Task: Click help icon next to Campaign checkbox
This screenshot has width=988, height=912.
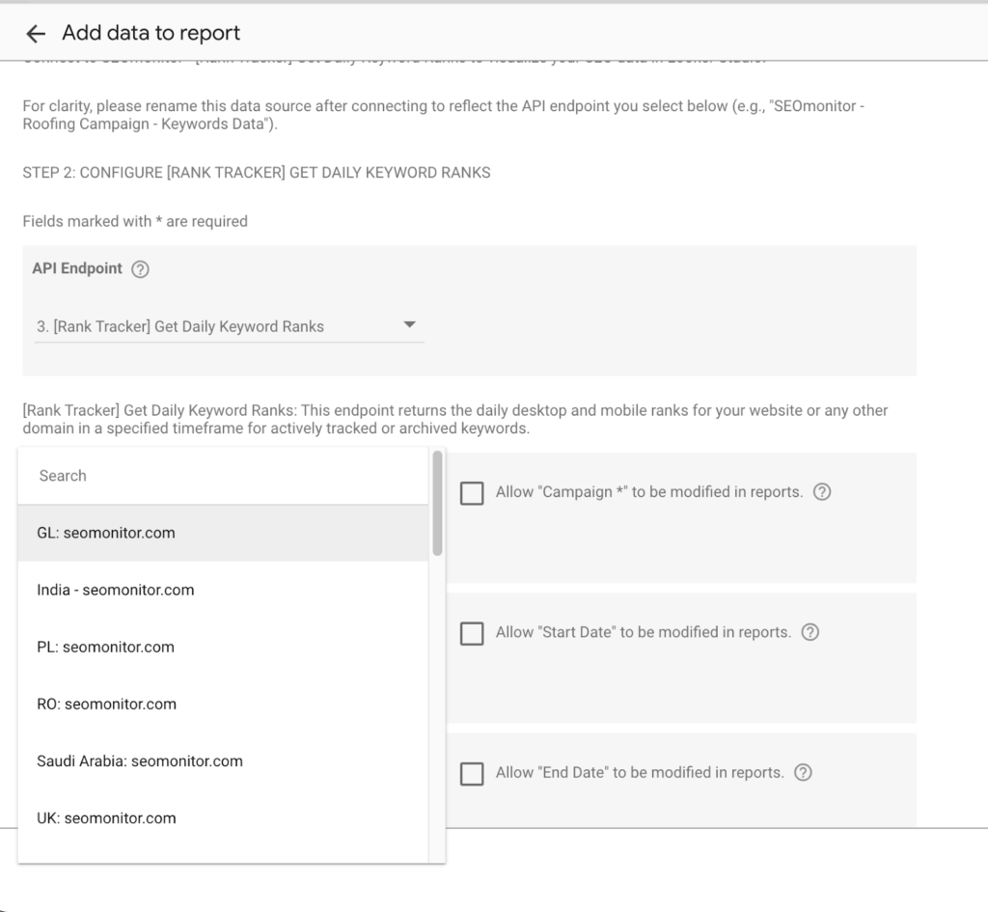Action: [822, 492]
